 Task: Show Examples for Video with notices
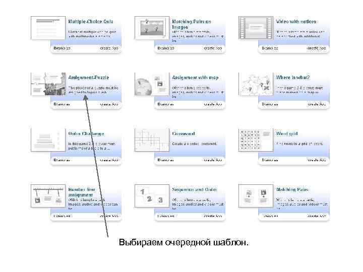click(x=269, y=48)
